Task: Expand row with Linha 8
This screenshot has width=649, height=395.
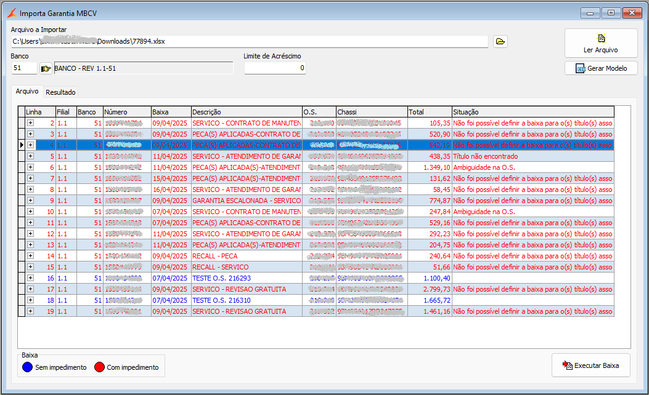Action: coord(31,190)
